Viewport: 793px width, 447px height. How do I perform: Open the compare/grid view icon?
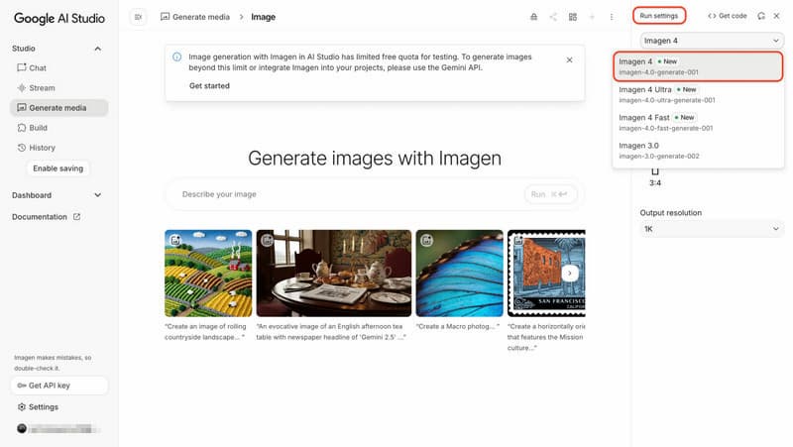[x=573, y=17]
